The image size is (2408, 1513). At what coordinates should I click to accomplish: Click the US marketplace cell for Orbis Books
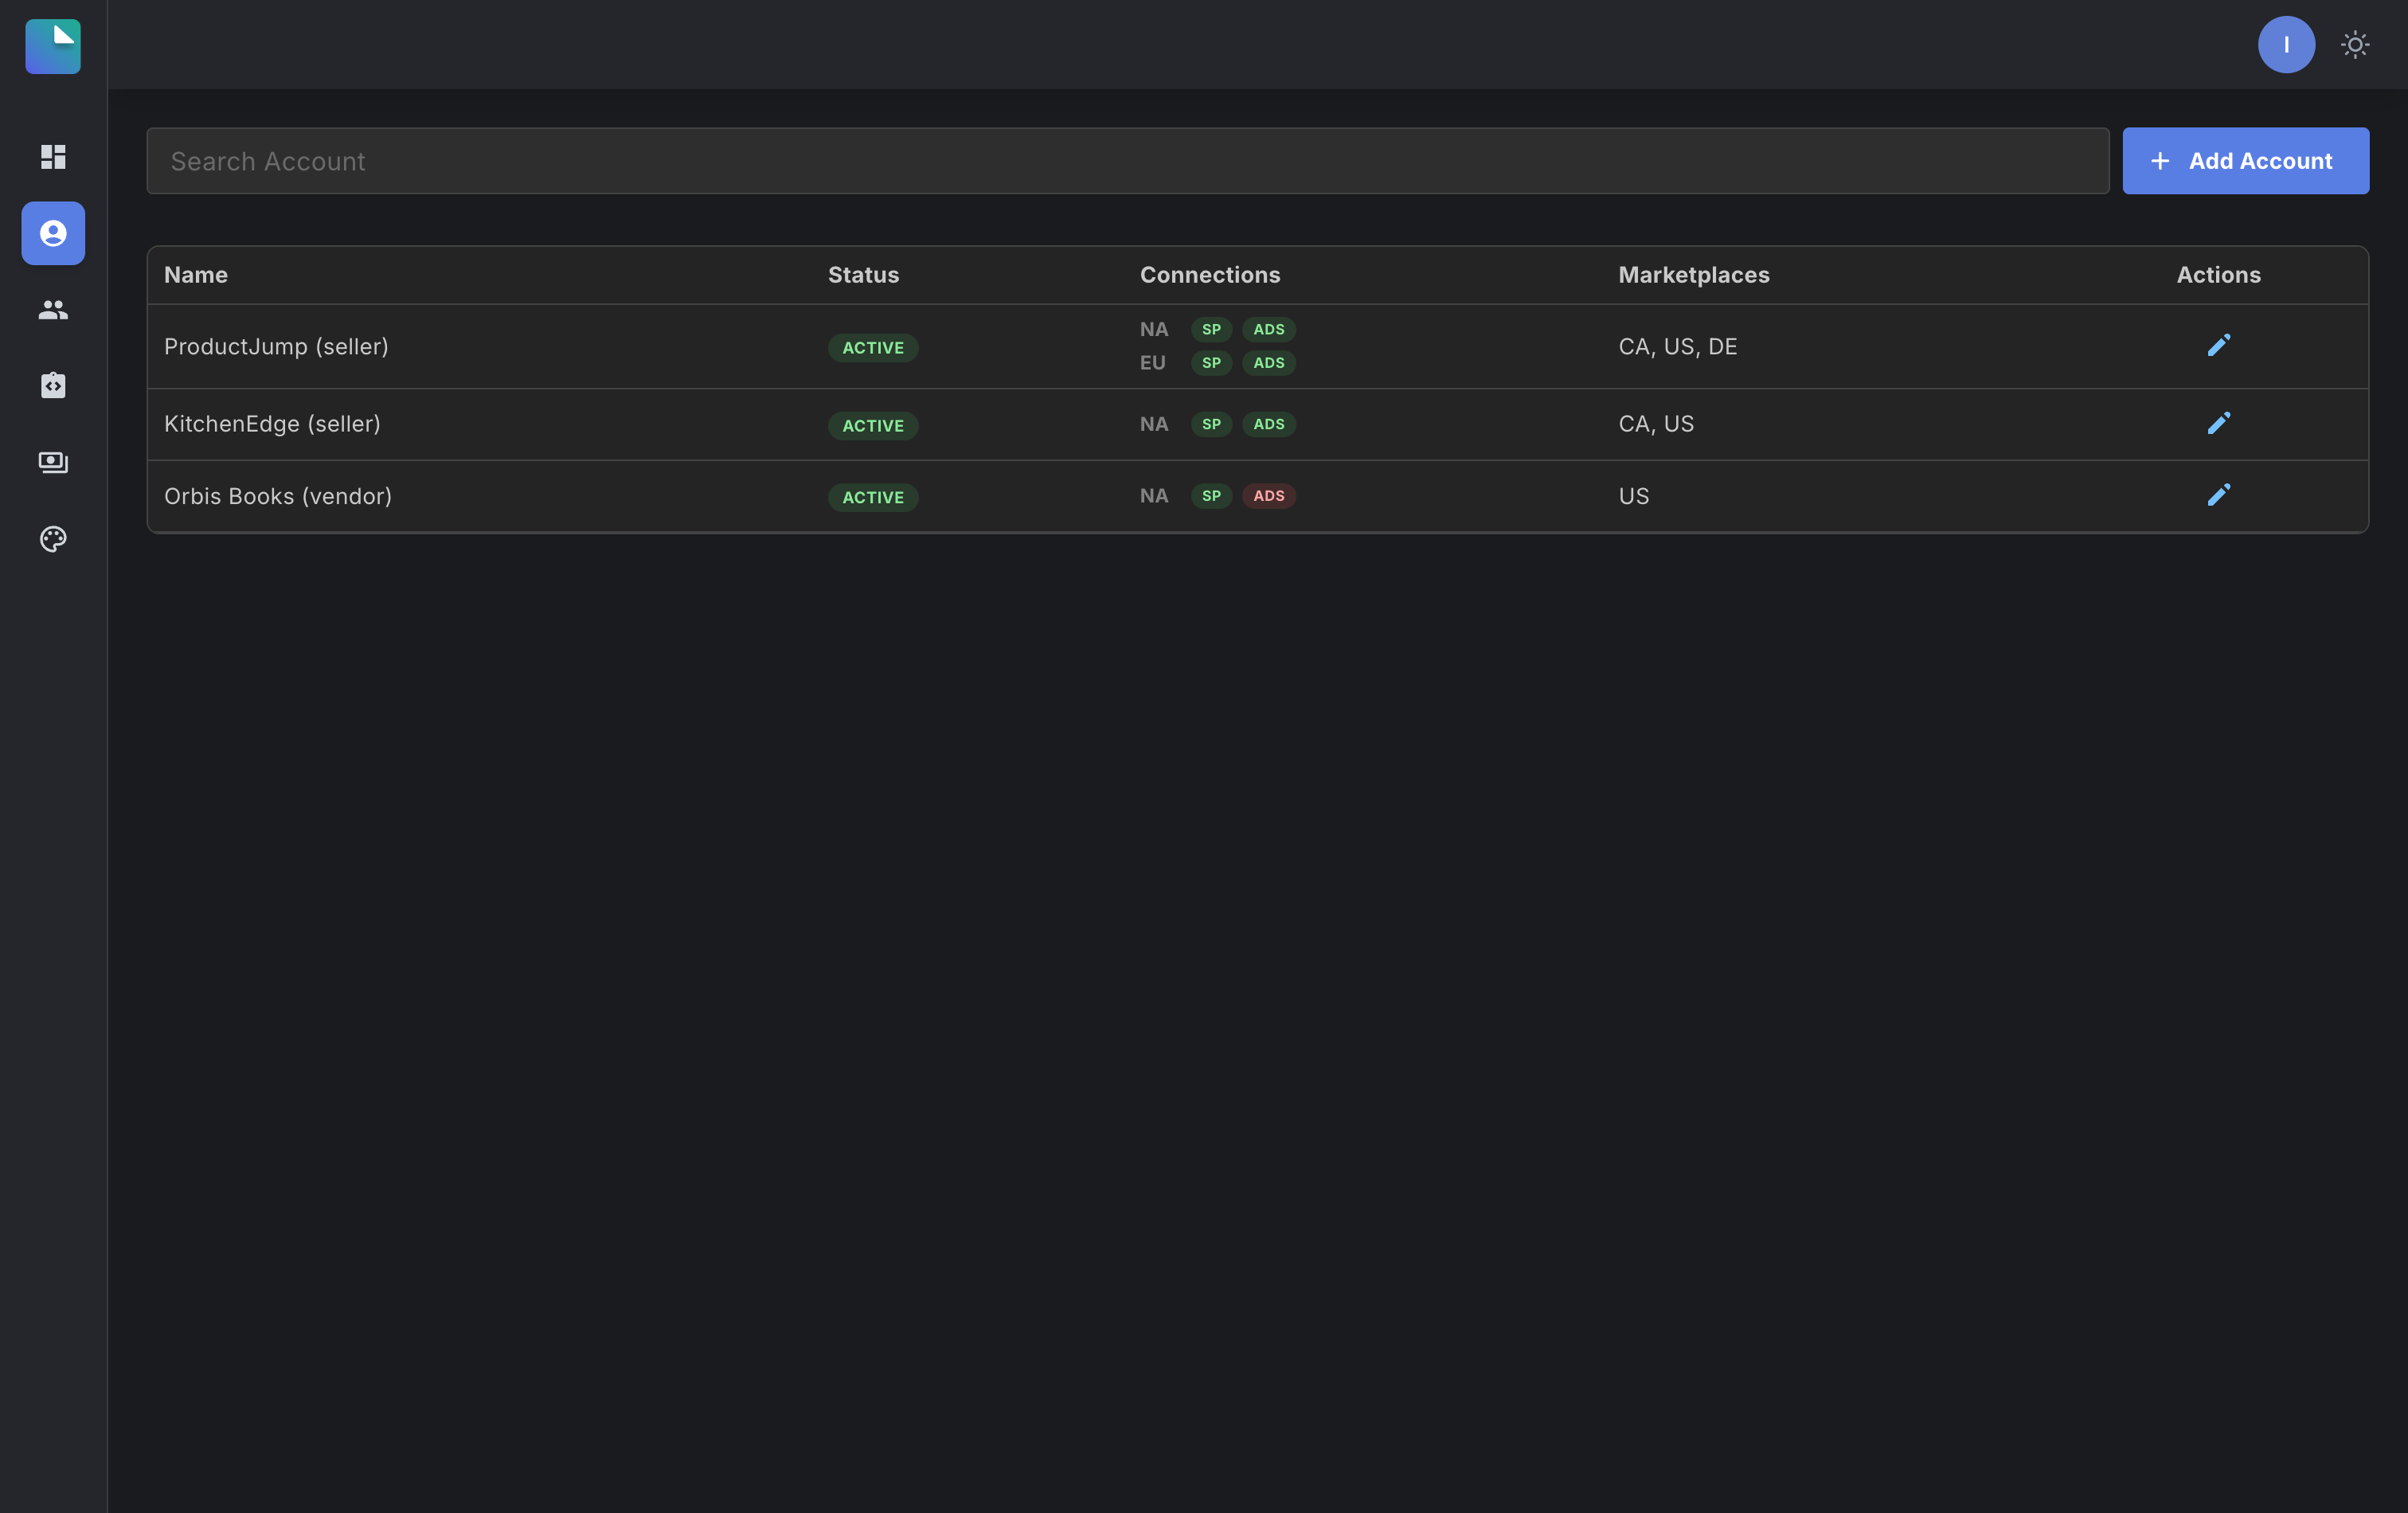pyautogui.click(x=1633, y=496)
